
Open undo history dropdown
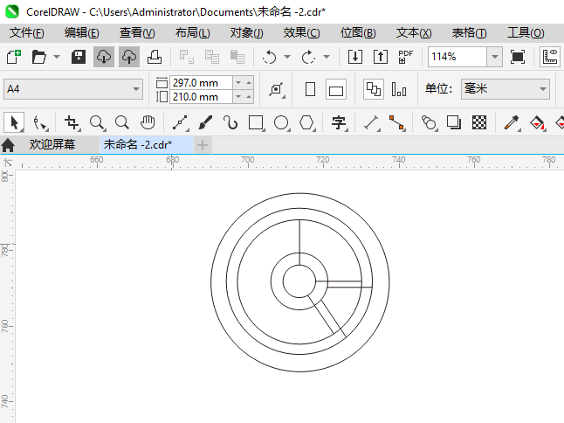tap(287, 57)
